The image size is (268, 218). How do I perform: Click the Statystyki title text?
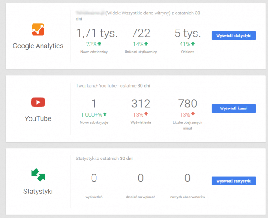[38, 192]
